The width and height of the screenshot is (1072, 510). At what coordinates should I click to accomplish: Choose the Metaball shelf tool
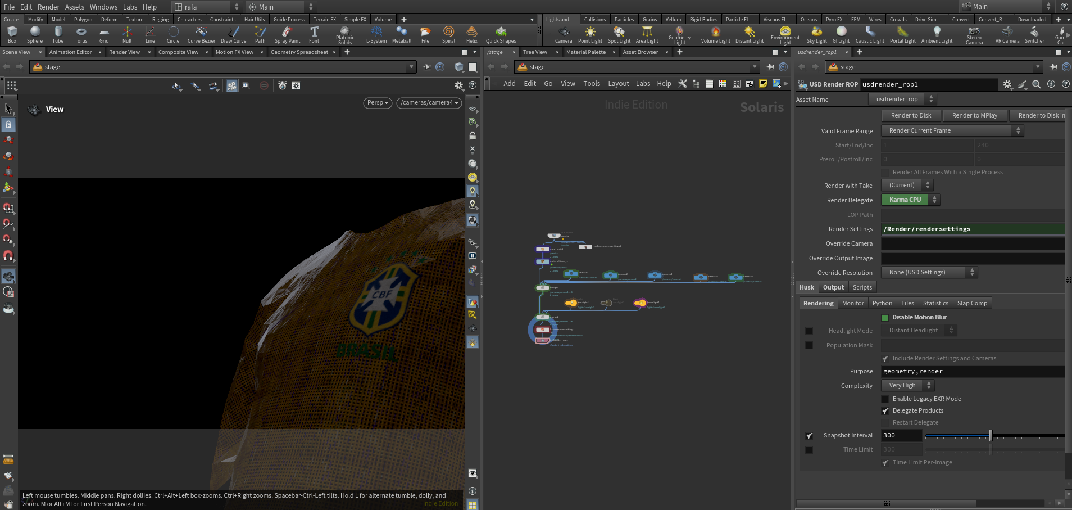pyautogui.click(x=402, y=35)
